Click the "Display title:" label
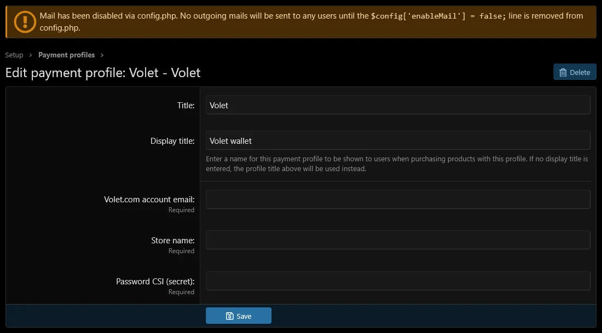This screenshot has height=333, width=602. point(172,141)
